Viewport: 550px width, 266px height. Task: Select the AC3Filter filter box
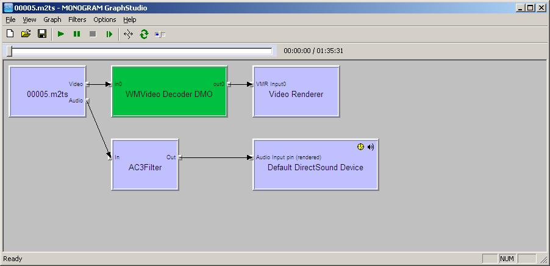pyautogui.click(x=145, y=165)
